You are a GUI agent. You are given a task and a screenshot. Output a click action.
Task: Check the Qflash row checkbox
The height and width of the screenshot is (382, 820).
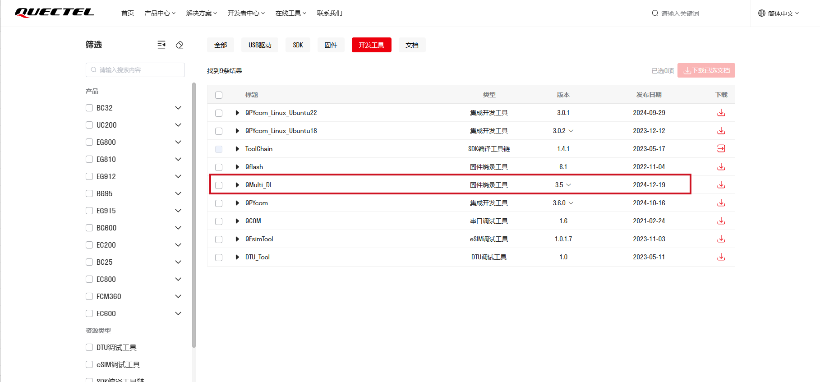click(x=219, y=167)
